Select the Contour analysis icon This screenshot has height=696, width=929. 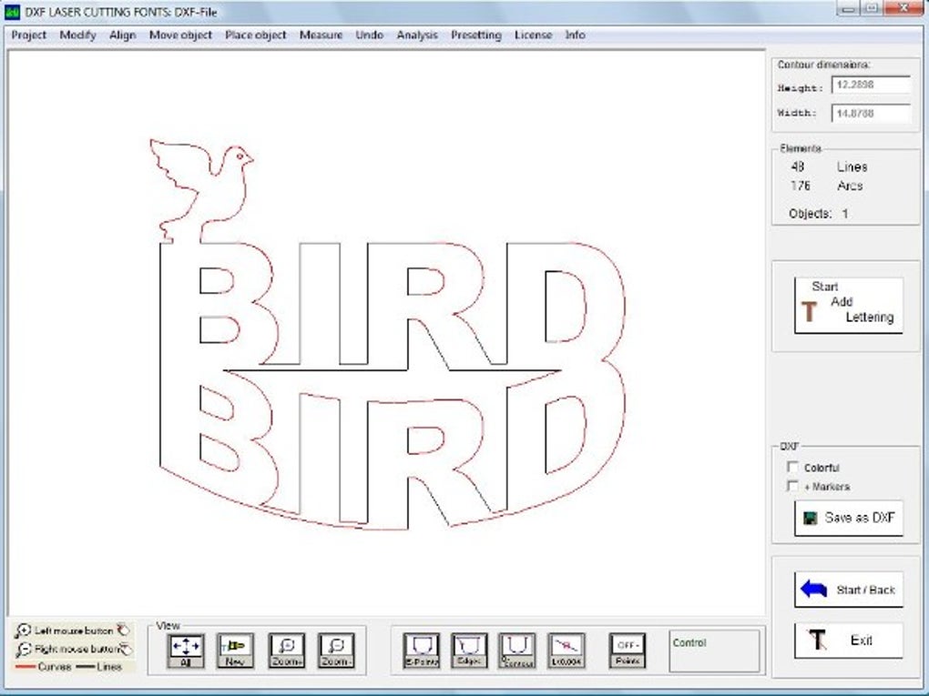[x=517, y=651]
